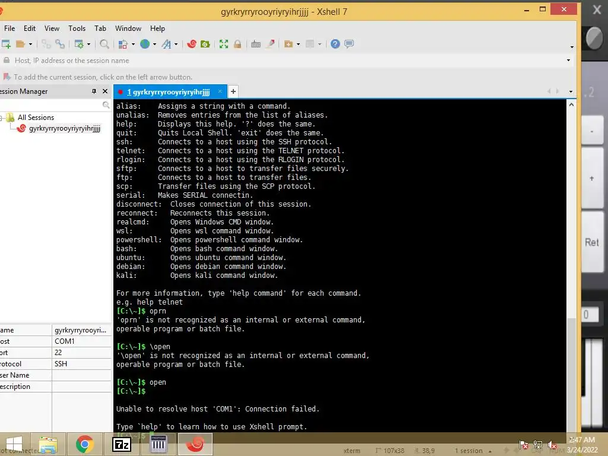Expand the new folder dropdown arrow
This screenshot has height=456, width=608.
click(298, 44)
